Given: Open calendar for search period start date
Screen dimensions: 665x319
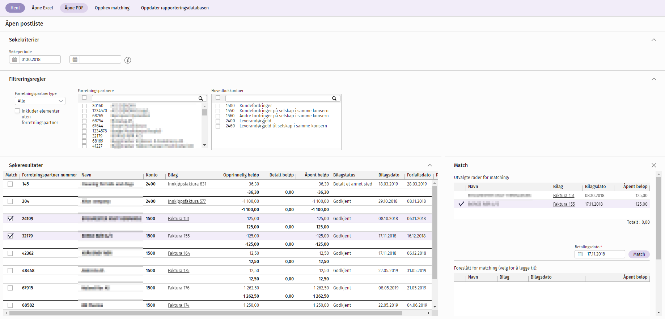Looking at the screenshot, I should pyautogui.click(x=14, y=60).
